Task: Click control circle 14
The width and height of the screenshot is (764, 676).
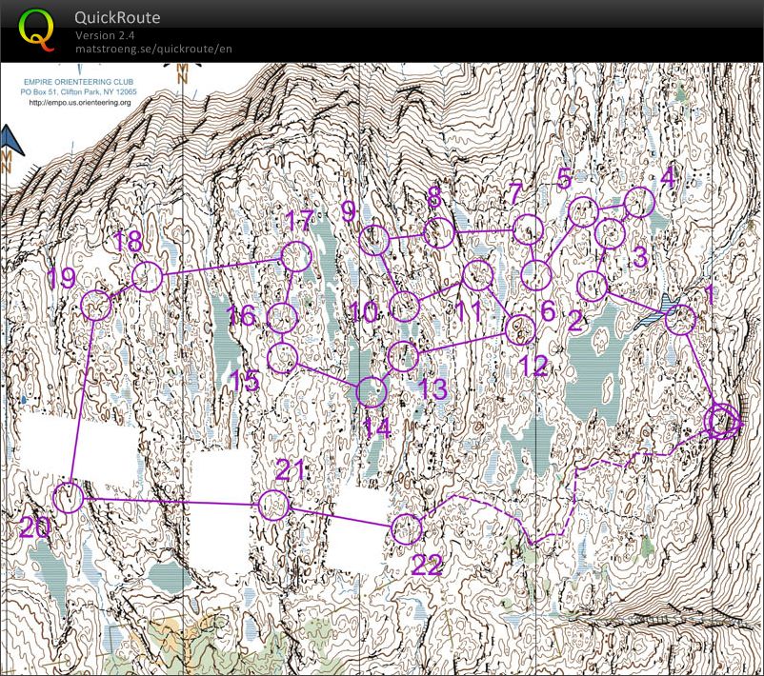Action: coord(371,390)
